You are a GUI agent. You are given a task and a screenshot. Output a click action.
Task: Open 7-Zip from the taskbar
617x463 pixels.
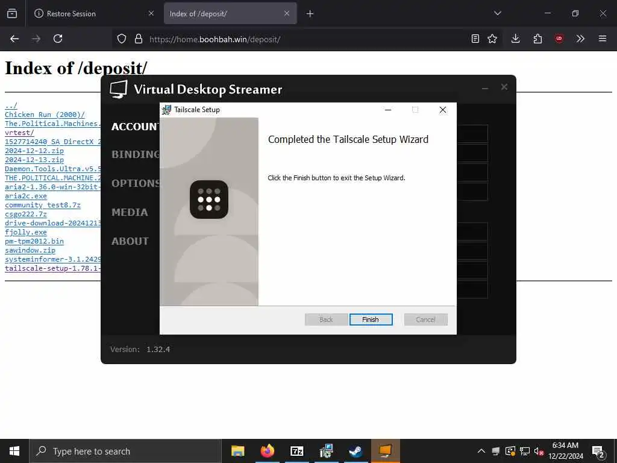pos(296,451)
